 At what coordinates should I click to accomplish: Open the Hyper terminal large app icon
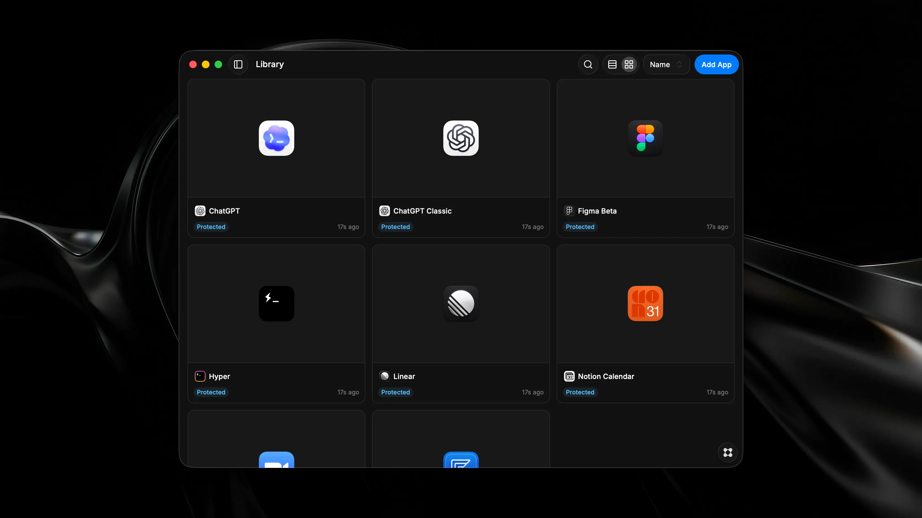pyautogui.click(x=276, y=304)
